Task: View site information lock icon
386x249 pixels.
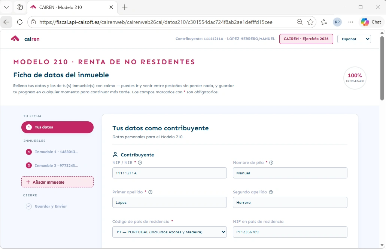Action: point(33,22)
